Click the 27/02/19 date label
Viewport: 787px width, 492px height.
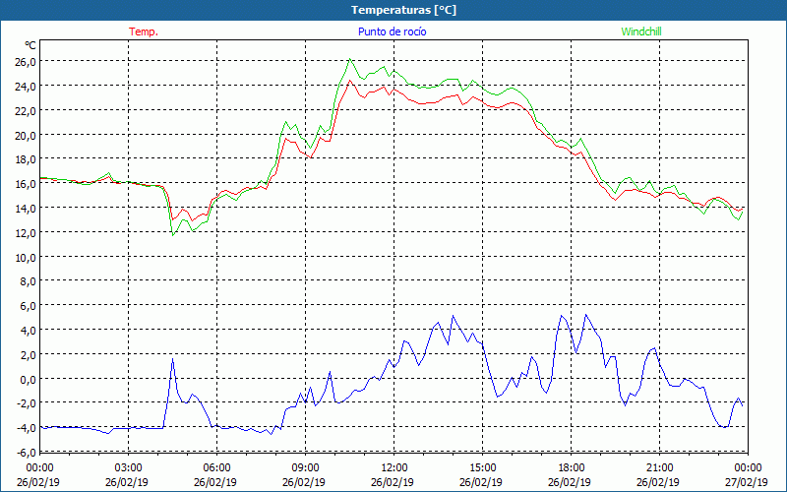[747, 482]
